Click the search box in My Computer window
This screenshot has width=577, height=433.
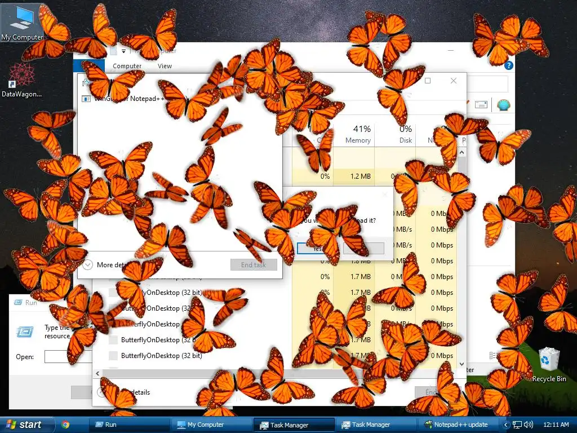[487, 84]
